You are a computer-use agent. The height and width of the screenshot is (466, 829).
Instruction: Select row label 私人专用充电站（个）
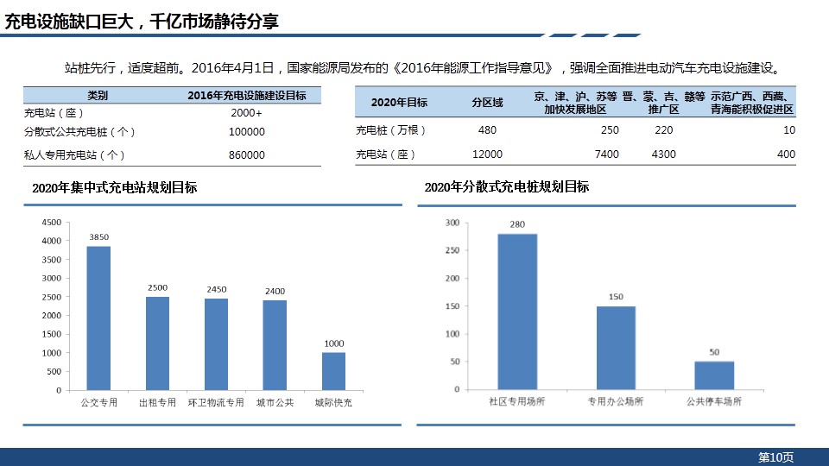point(74,155)
